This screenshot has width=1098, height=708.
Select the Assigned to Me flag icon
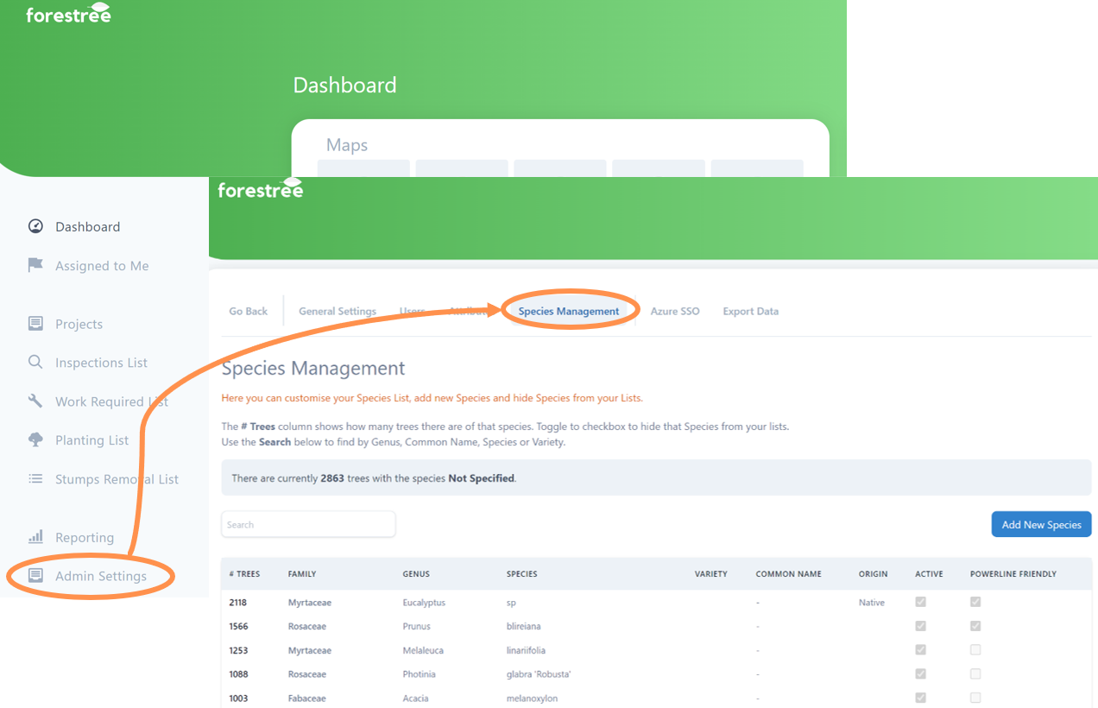(35, 265)
